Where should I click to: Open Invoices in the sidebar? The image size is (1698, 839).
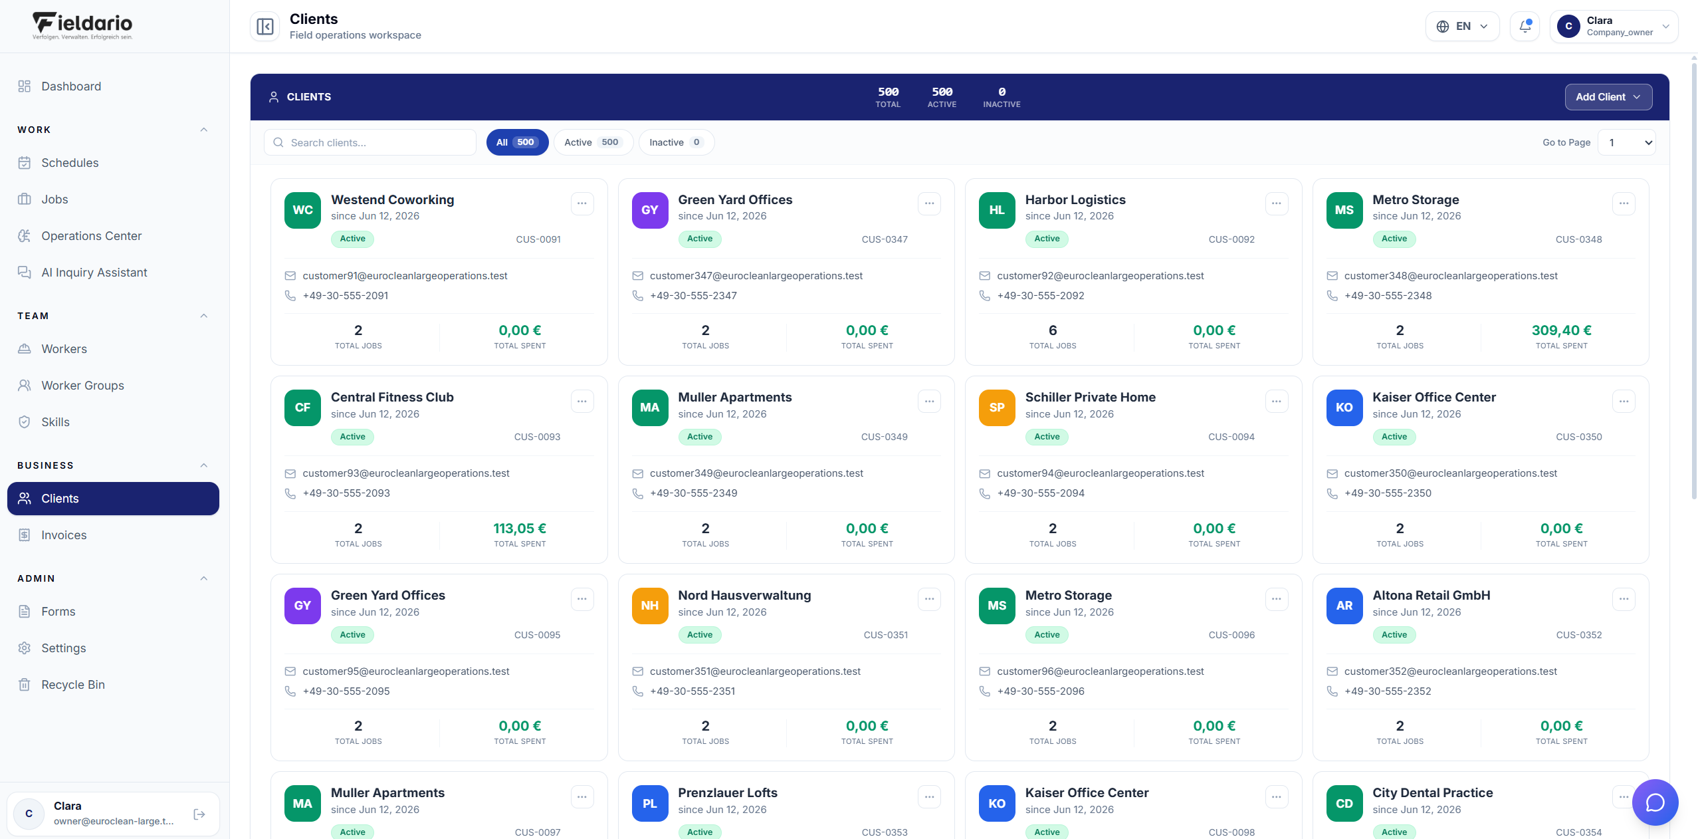click(x=113, y=535)
